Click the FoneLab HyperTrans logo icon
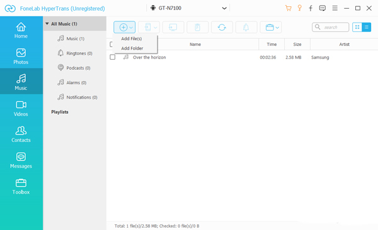 tap(10, 8)
